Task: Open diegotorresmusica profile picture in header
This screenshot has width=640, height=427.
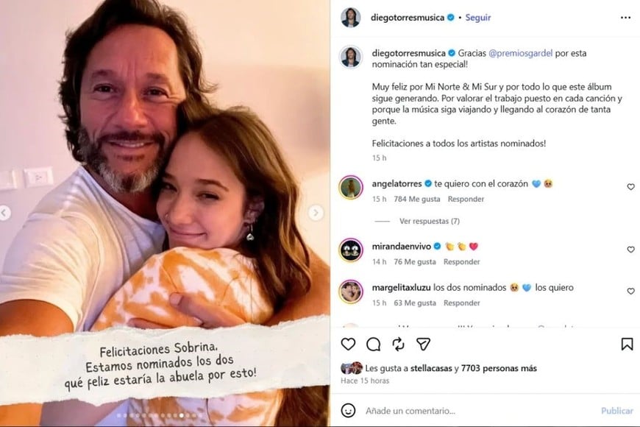Action: point(351,17)
